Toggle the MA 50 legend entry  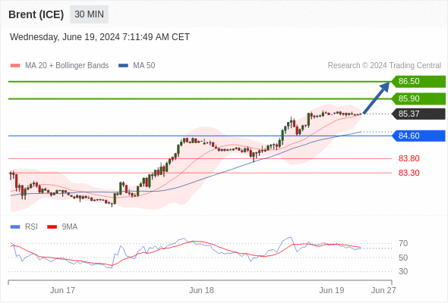point(137,66)
